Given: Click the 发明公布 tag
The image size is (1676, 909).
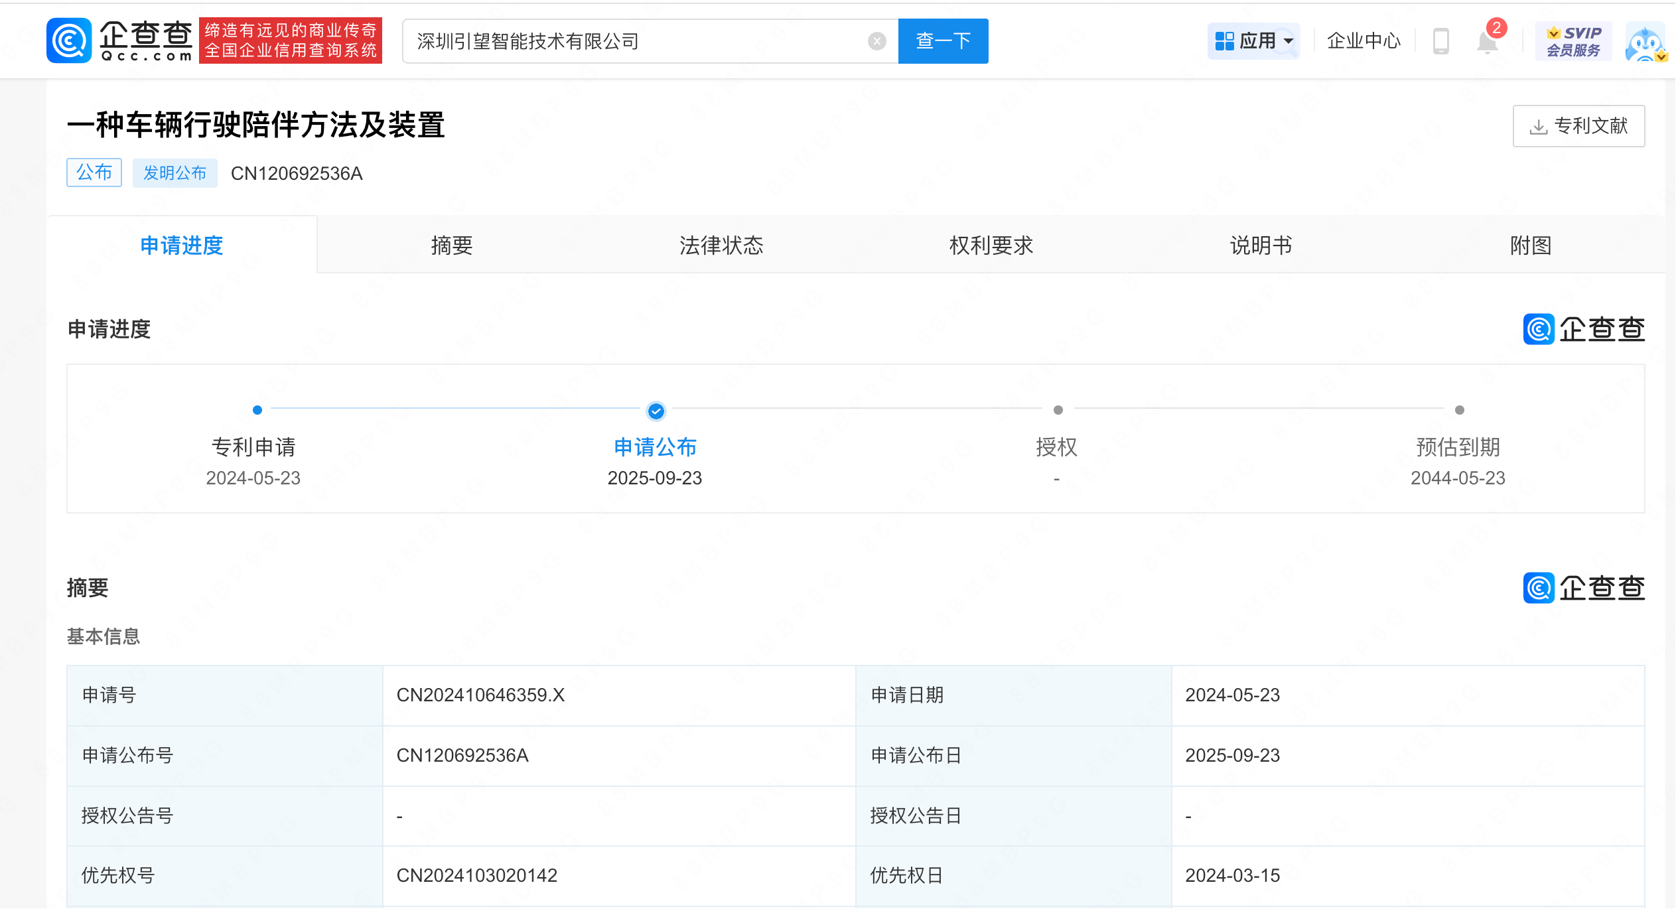Looking at the screenshot, I should pos(175,173).
